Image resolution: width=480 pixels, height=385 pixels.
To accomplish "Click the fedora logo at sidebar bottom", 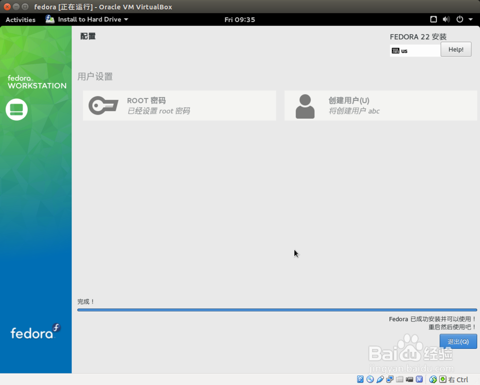I will pyautogui.click(x=36, y=331).
